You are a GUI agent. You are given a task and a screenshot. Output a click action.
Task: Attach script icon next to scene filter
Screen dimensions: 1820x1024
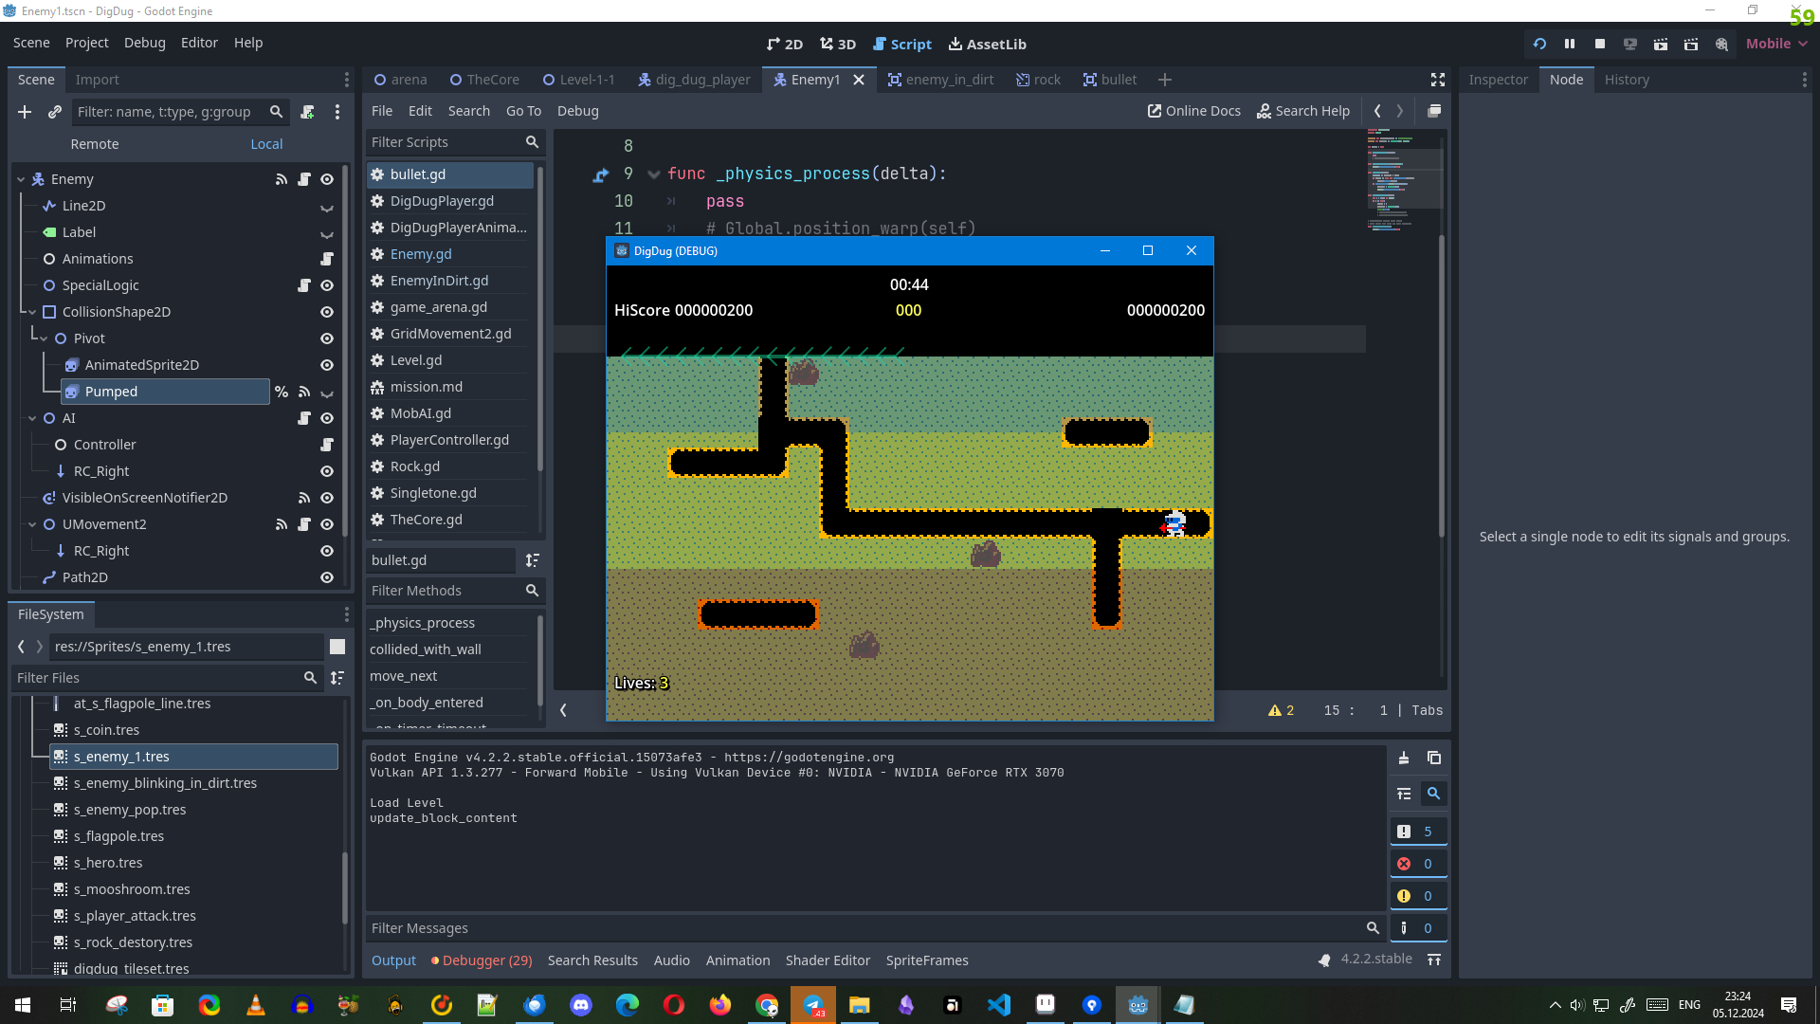coord(307,112)
